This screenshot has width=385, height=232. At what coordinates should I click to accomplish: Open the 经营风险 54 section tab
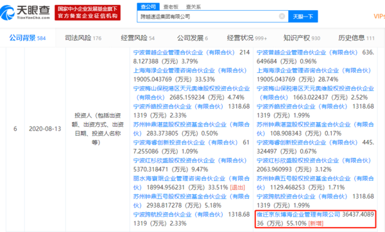(138, 38)
